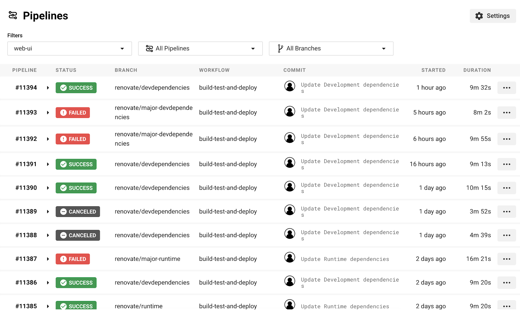The height and width of the screenshot is (311, 520).
Task: Click the failed status icon on pipeline #11393
Action: (x=64, y=113)
